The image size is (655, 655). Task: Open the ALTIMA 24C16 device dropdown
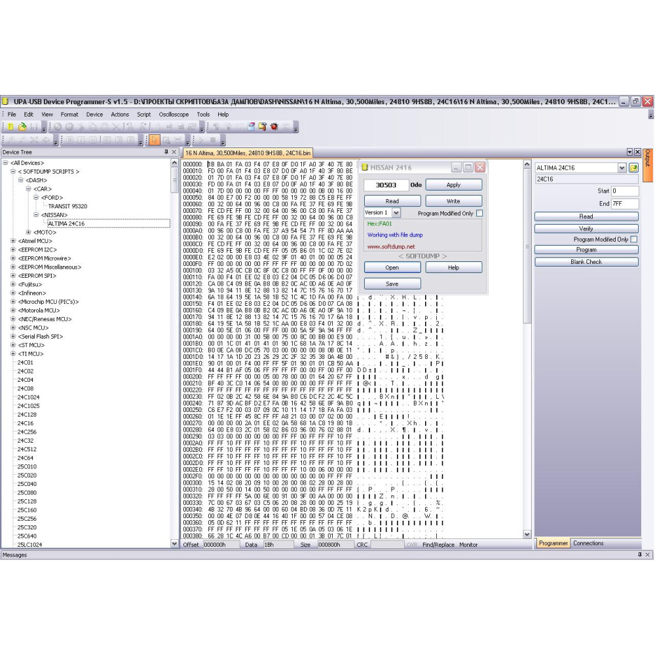pos(622,168)
